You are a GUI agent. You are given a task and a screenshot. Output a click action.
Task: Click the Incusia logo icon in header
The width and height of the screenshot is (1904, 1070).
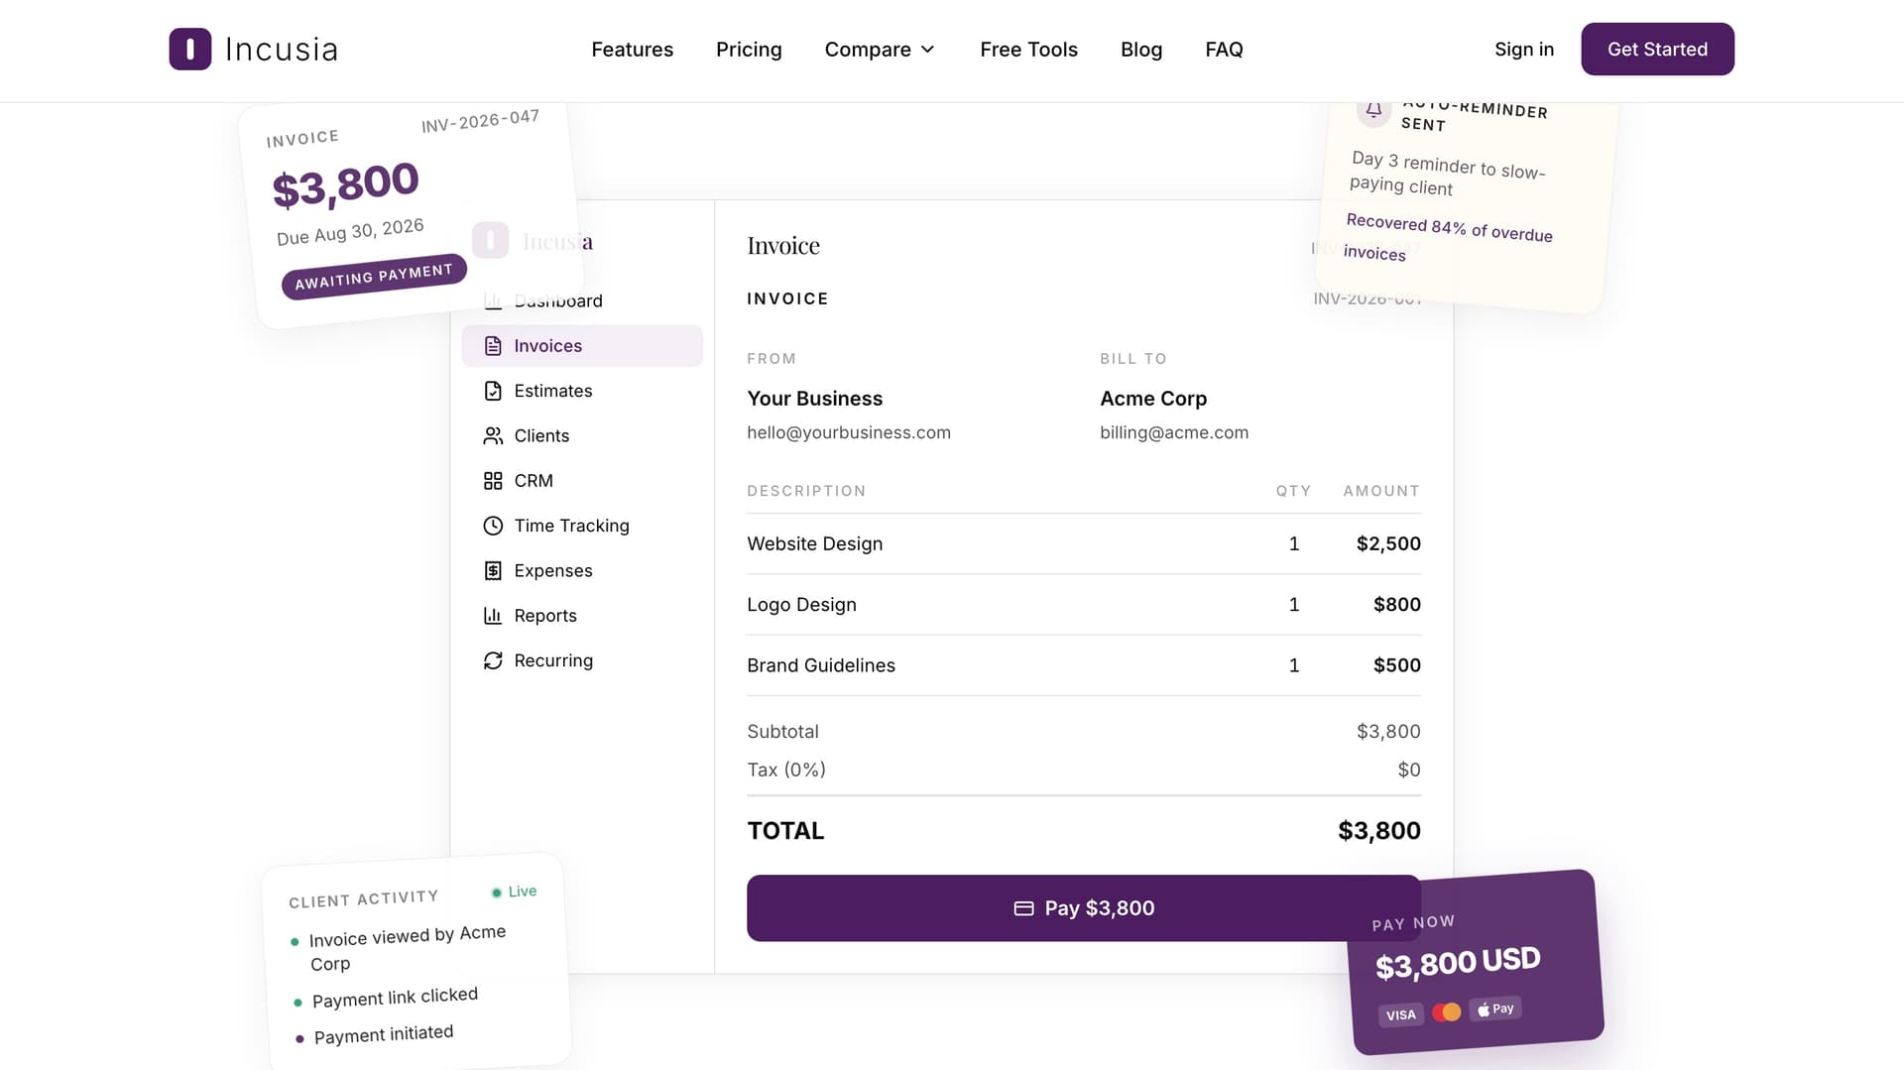tap(190, 49)
